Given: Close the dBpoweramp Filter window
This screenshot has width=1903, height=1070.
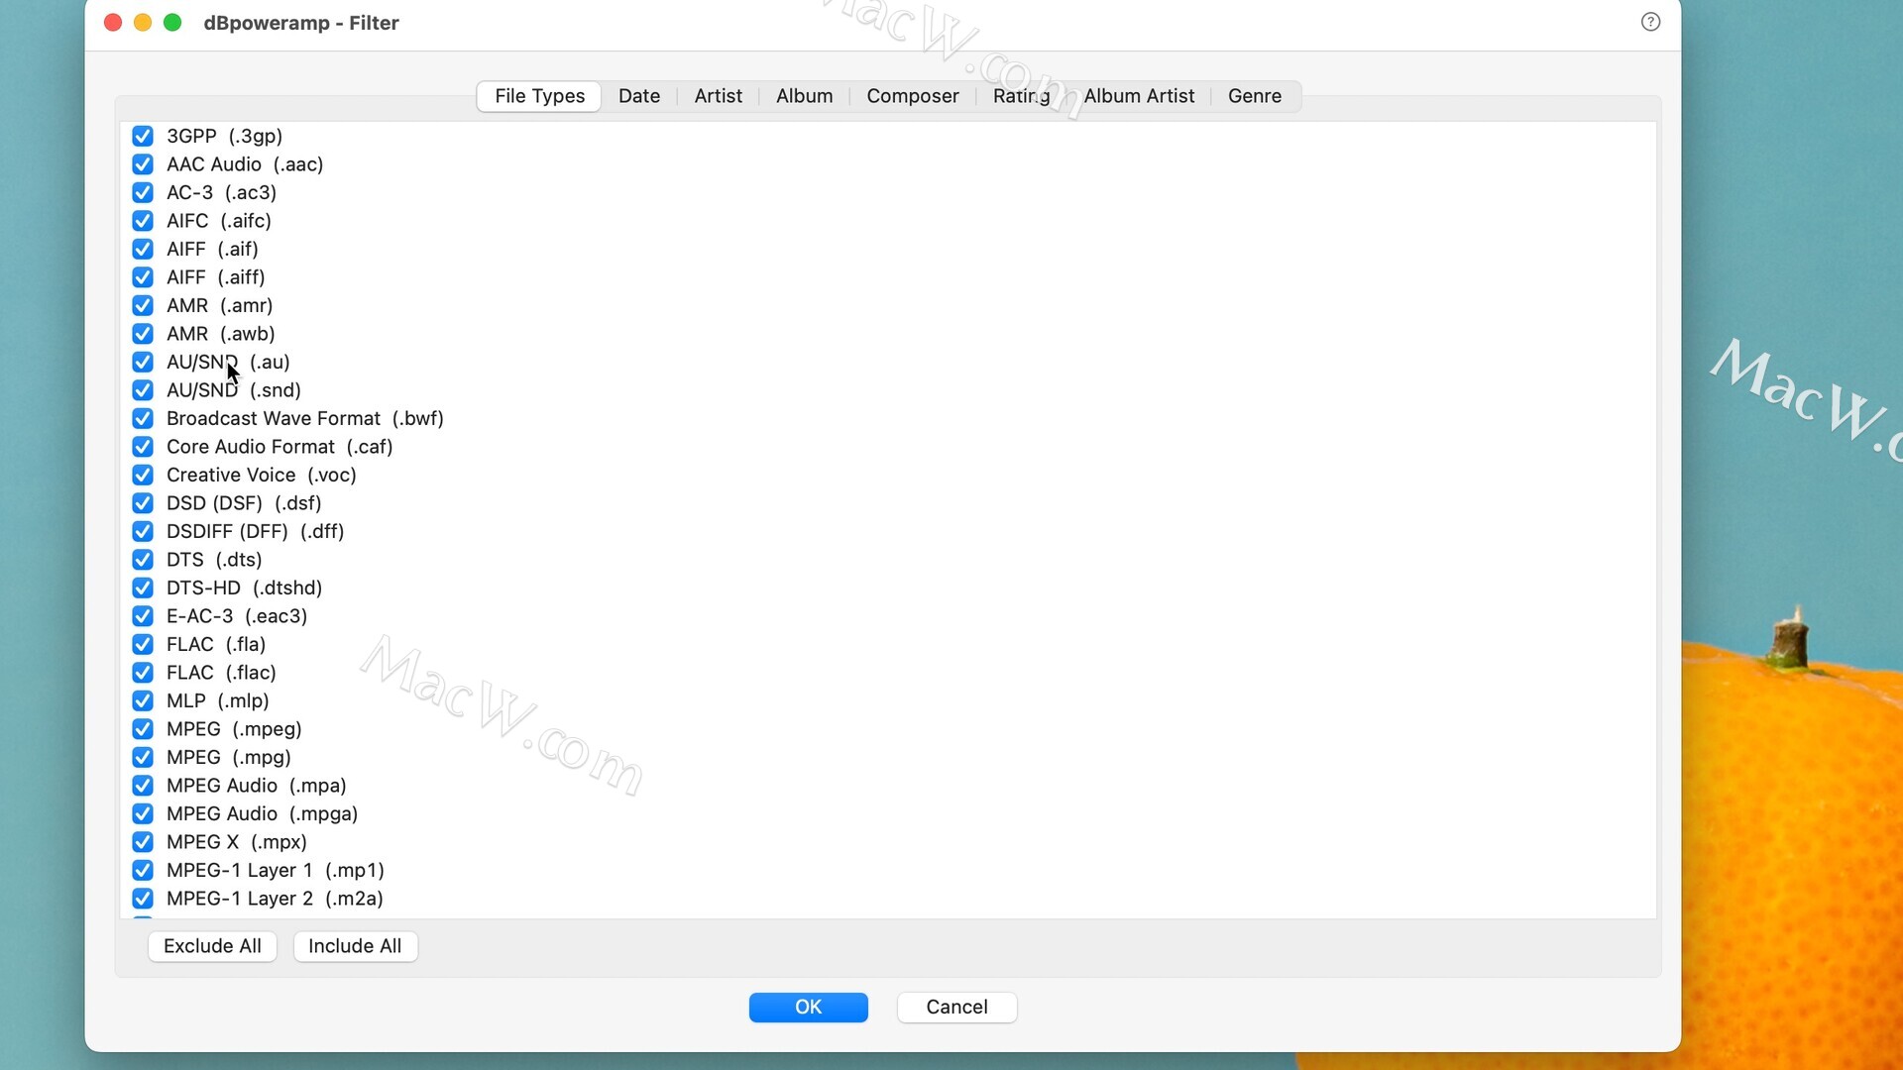Looking at the screenshot, I should click(113, 22).
